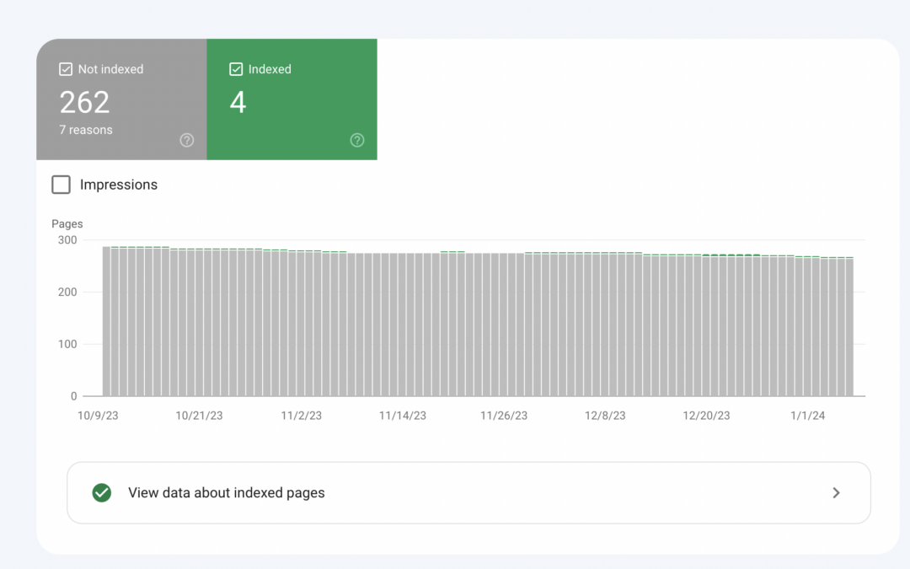
Task: Click the 300 value on Pages axis
Action: click(67, 240)
